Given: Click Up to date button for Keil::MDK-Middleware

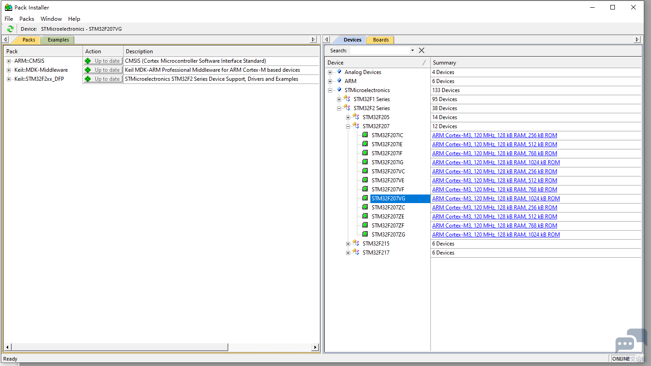Looking at the screenshot, I should click(103, 70).
